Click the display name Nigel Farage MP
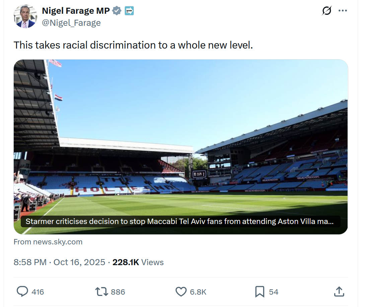 76,11
